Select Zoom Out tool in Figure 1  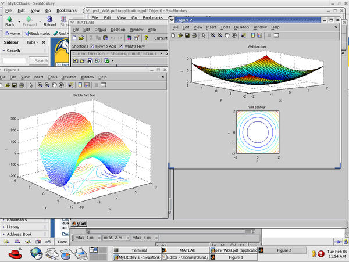pyautogui.click(x=47, y=85)
